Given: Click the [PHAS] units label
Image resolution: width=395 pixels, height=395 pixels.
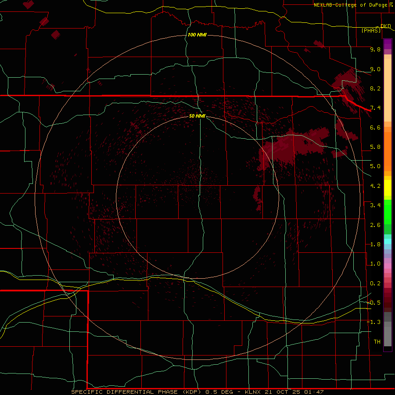Looking at the screenshot, I should (x=371, y=30).
